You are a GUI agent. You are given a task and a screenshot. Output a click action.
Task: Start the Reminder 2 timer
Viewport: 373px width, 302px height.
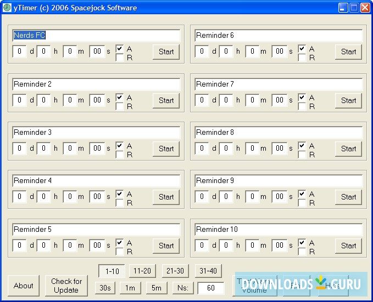(x=166, y=101)
